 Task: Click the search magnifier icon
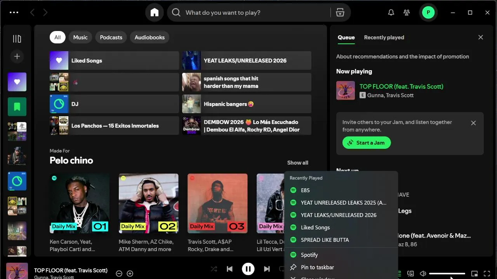pyautogui.click(x=176, y=12)
